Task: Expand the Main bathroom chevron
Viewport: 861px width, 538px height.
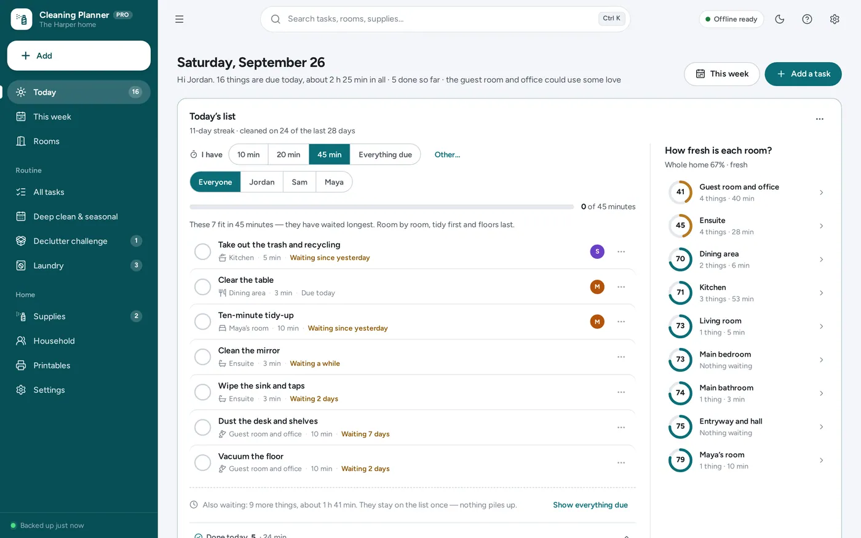Action: (x=821, y=394)
